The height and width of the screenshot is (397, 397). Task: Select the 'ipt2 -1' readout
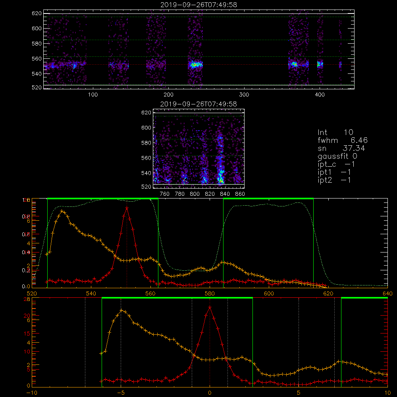(334, 180)
